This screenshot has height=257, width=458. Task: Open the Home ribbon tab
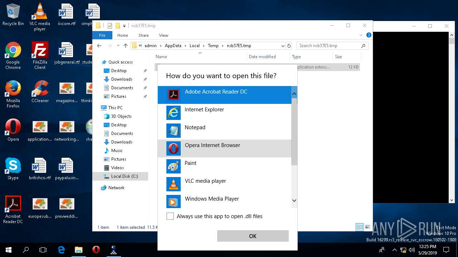pyautogui.click(x=123, y=35)
